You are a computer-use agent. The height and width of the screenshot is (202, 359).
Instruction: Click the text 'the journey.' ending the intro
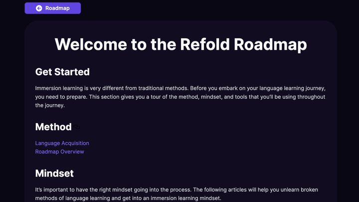(x=50, y=105)
